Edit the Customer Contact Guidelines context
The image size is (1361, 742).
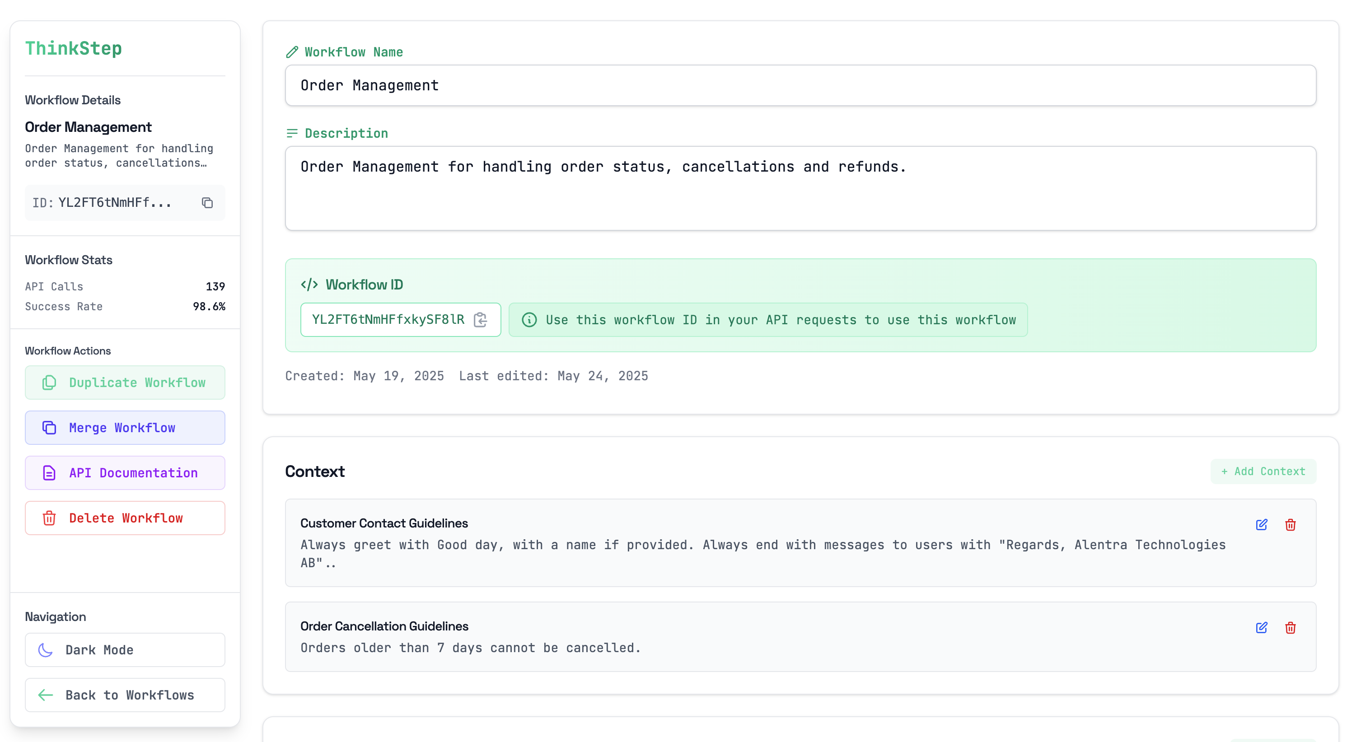coord(1261,524)
